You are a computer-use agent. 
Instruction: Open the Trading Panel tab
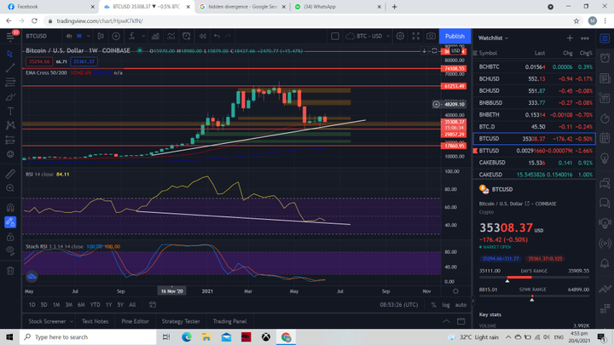(230, 321)
